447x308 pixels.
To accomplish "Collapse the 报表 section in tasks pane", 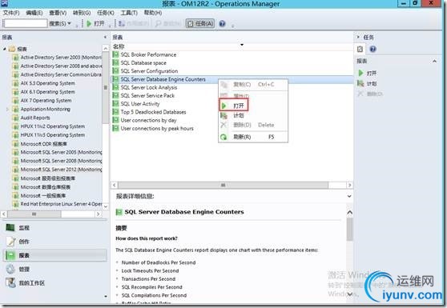I will click(x=434, y=61).
